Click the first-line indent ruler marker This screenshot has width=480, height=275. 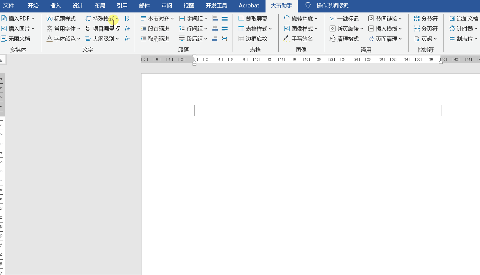pos(194,56)
